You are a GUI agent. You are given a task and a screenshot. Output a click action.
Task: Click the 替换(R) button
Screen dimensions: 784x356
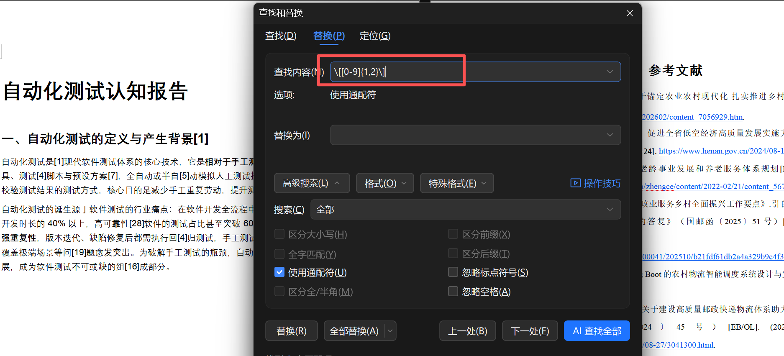tap(292, 331)
